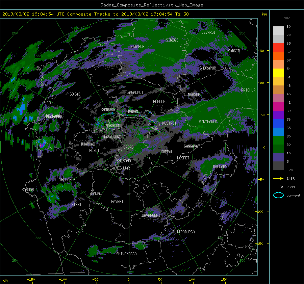Screen dimensions: 304x284
Task: Click the HAVERI city label
Action: (x=117, y=202)
